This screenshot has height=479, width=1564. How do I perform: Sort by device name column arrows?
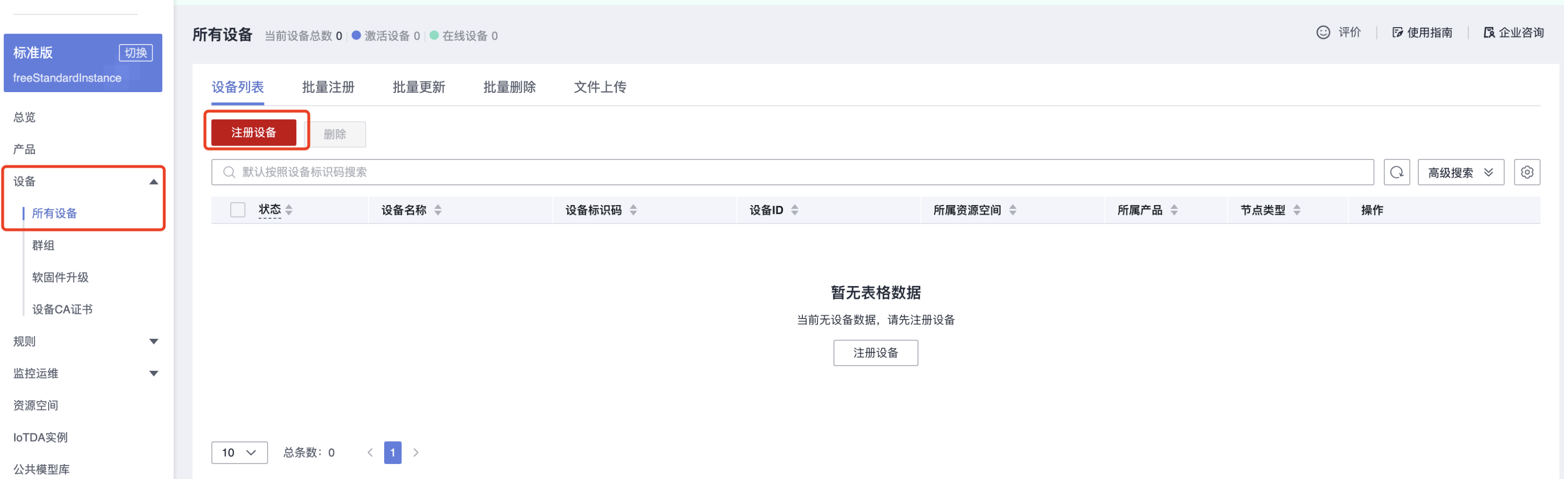click(x=438, y=210)
